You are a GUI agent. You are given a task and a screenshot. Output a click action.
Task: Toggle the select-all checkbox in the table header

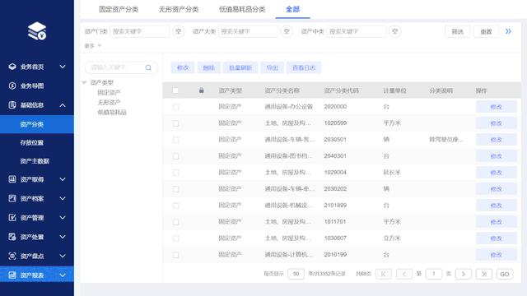coord(175,90)
